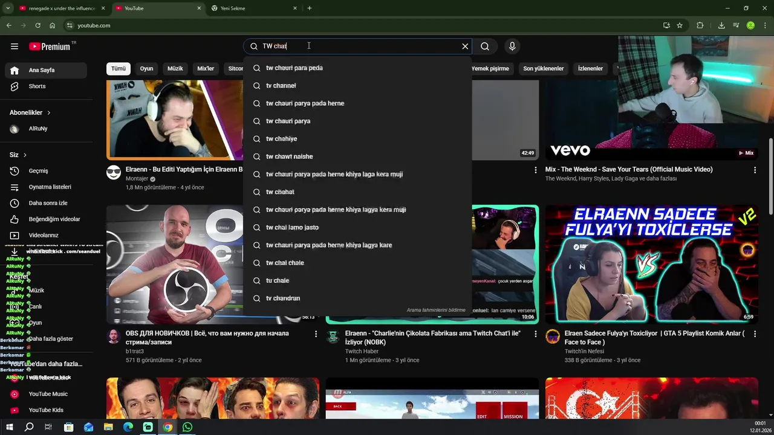The height and width of the screenshot is (435, 774).
Task: Open Geçmiş history in sidebar
Action: click(46, 171)
